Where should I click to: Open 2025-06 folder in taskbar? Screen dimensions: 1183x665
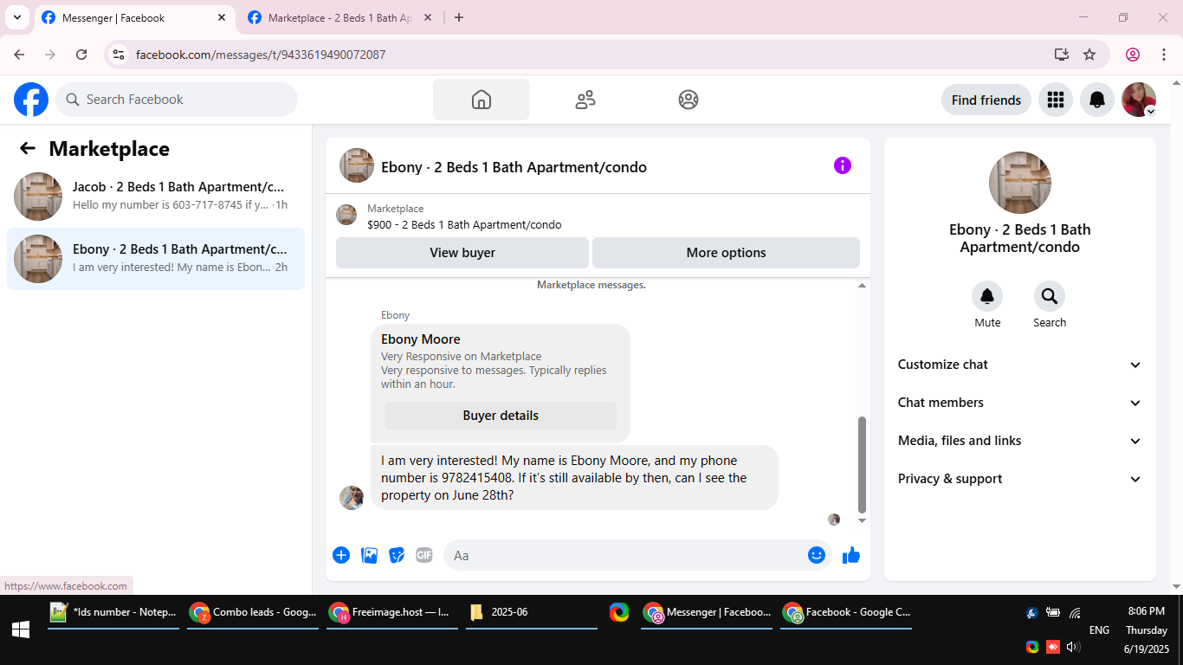[x=532, y=612]
